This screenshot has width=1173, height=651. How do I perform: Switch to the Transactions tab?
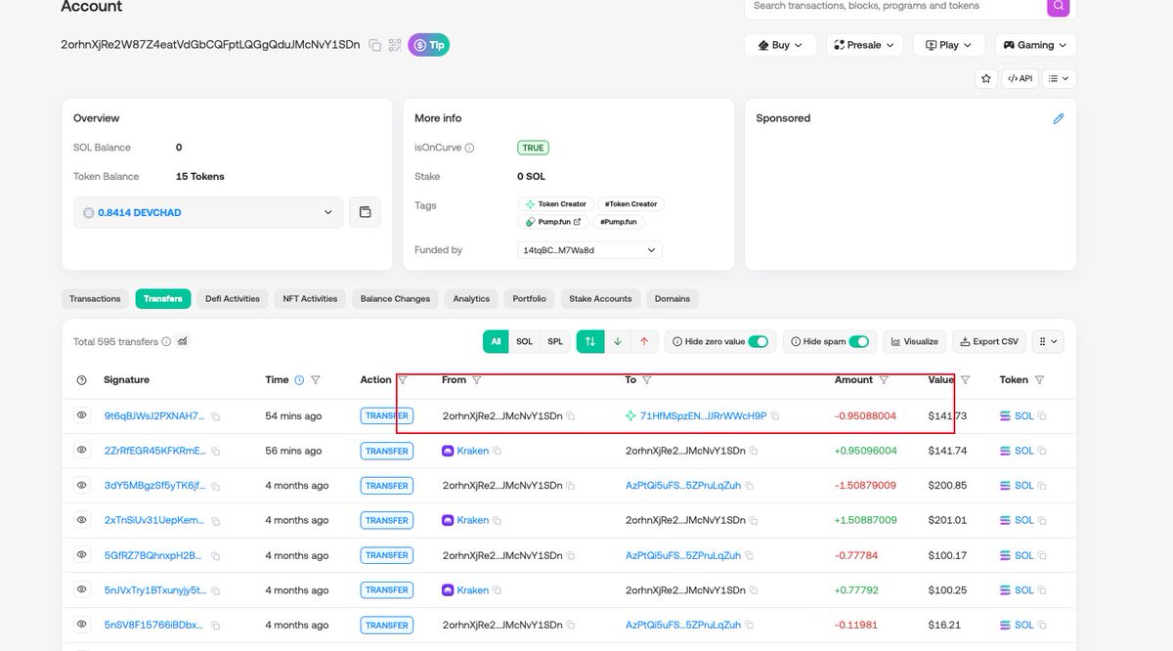click(x=95, y=298)
